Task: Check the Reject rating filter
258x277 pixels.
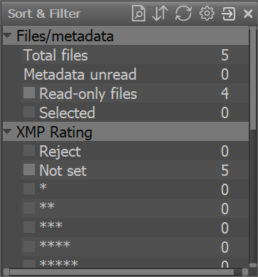Action: (29, 150)
